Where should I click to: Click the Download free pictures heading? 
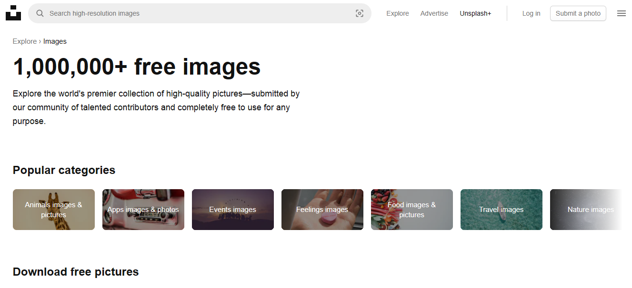75,271
